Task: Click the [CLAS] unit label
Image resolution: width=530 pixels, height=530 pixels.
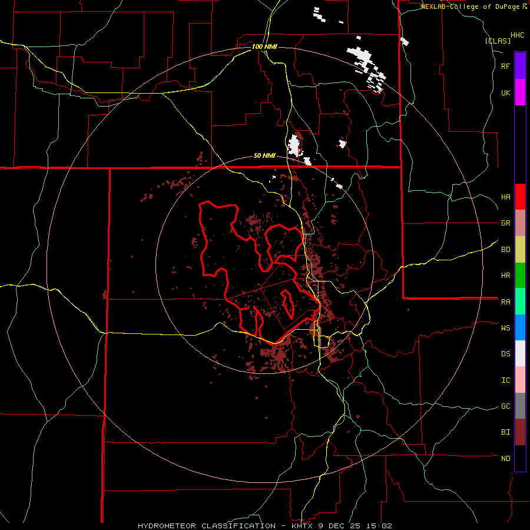Action: pos(498,41)
